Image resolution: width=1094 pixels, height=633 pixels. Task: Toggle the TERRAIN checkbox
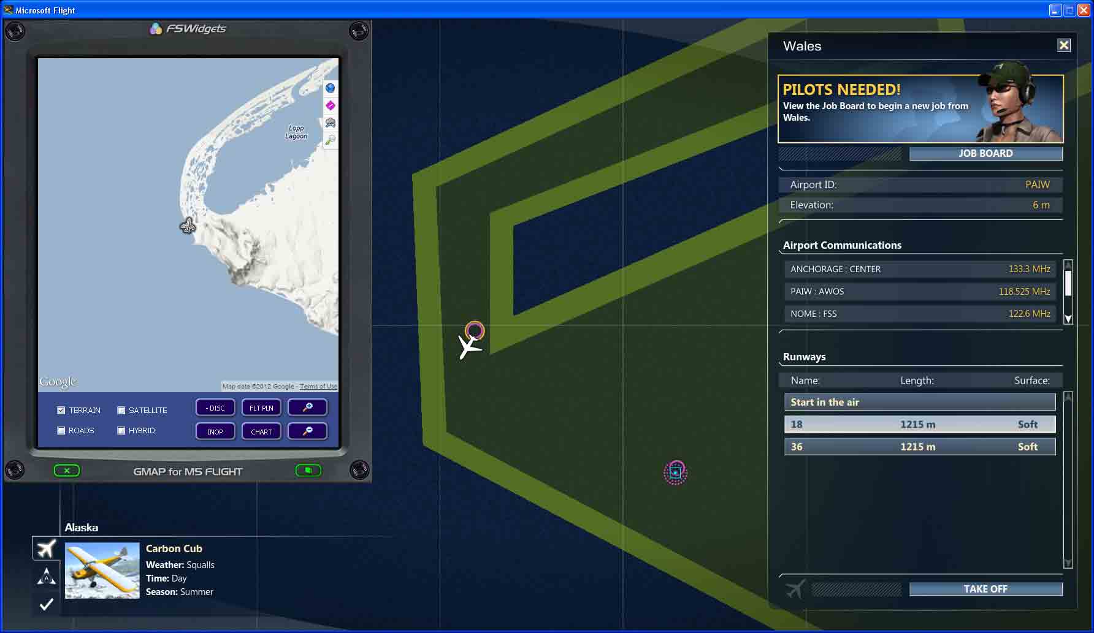pos(61,411)
